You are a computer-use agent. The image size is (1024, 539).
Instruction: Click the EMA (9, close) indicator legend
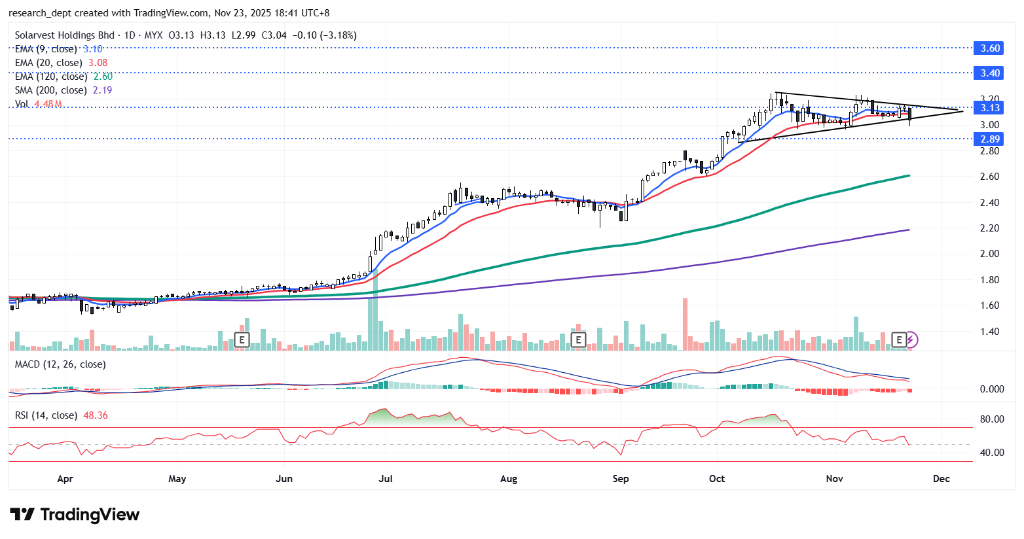coord(46,49)
